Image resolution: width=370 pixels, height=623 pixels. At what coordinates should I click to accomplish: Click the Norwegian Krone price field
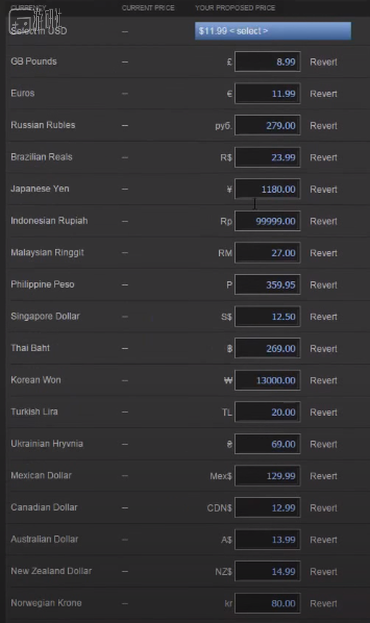267,603
